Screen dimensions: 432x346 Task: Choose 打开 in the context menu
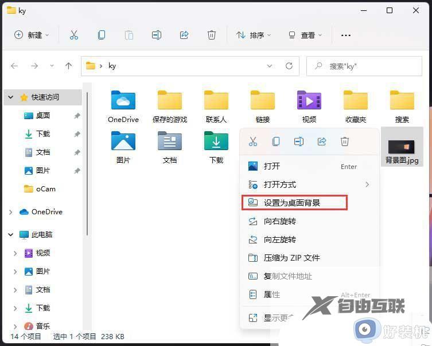pyautogui.click(x=309, y=166)
